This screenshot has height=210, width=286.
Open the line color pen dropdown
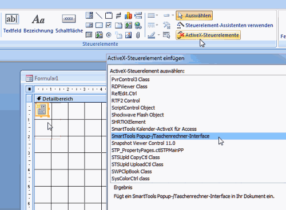pyautogui.click(x=154, y=35)
